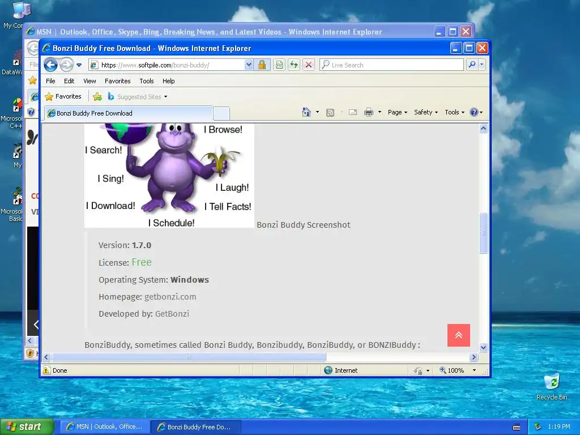Click the on-screen keyboard tray icon
The image size is (580, 435).
click(517, 427)
